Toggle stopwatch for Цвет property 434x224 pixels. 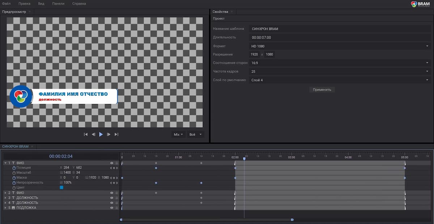(x=14, y=188)
